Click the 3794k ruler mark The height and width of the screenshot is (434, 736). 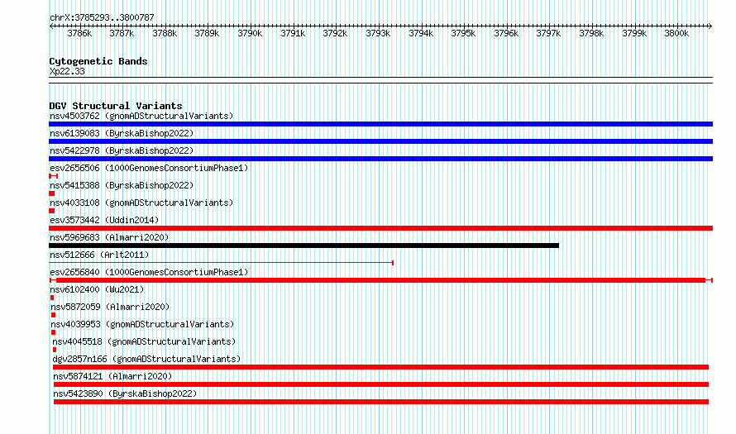(421, 33)
